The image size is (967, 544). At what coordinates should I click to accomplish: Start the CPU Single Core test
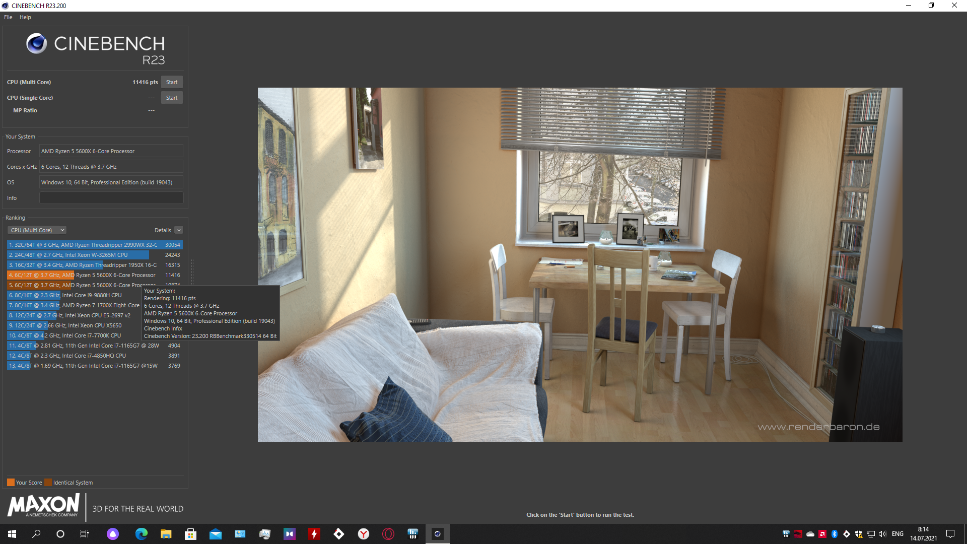point(172,98)
